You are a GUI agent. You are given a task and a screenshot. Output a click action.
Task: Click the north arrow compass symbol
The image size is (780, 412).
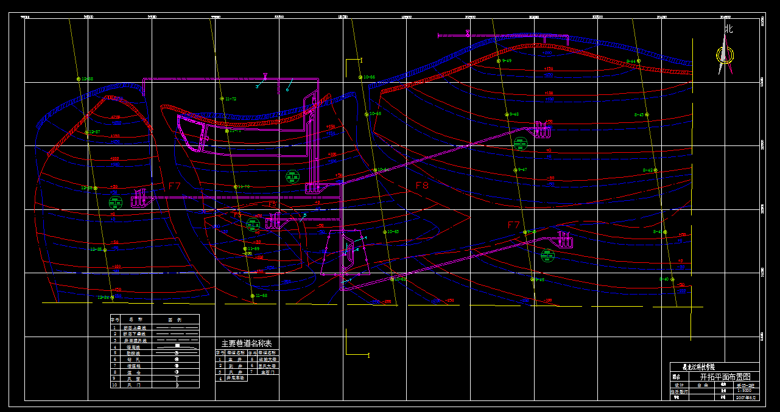(725, 55)
